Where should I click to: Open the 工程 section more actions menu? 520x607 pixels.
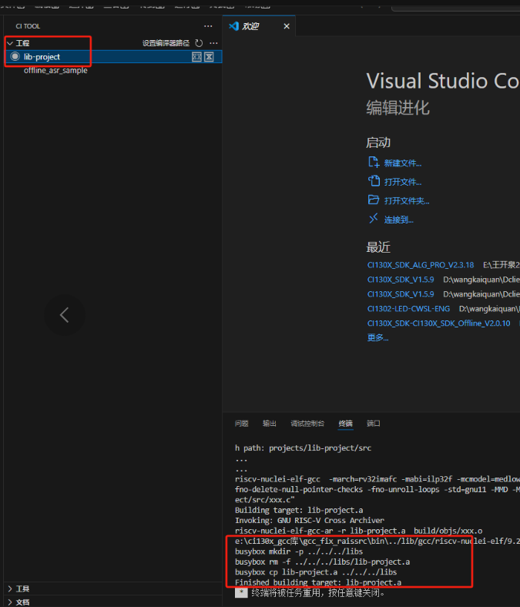[213, 43]
